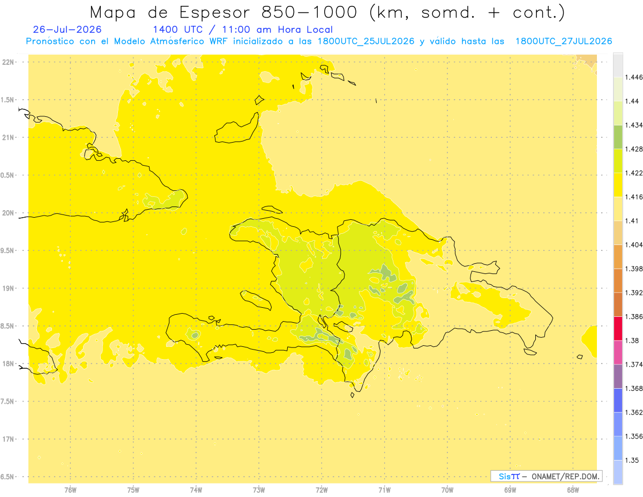This screenshot has height=497, width=643.
Task: Click the '1.368' colorbar value
Action: 633,388
